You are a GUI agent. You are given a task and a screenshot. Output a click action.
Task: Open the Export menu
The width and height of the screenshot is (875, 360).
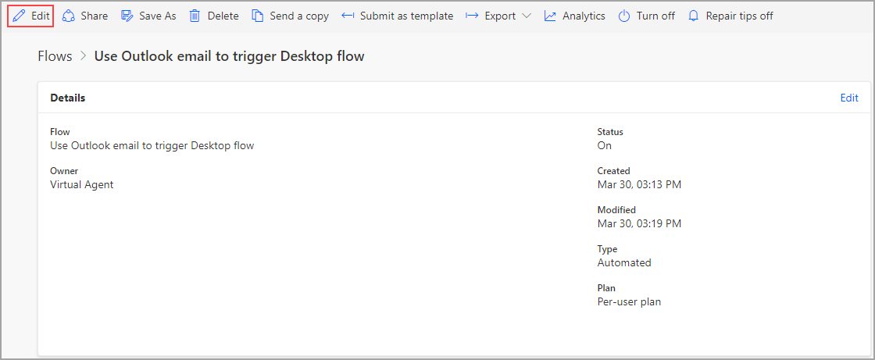[499, 16]
